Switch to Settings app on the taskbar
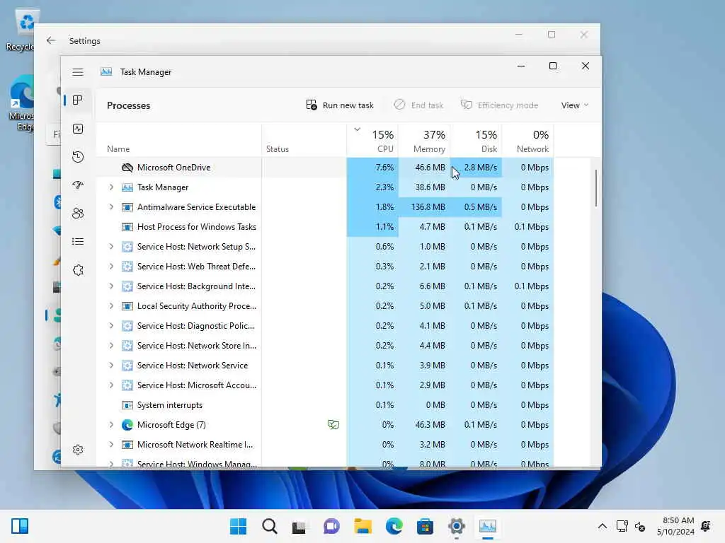The image size is (725, 543). click(457, 526)
